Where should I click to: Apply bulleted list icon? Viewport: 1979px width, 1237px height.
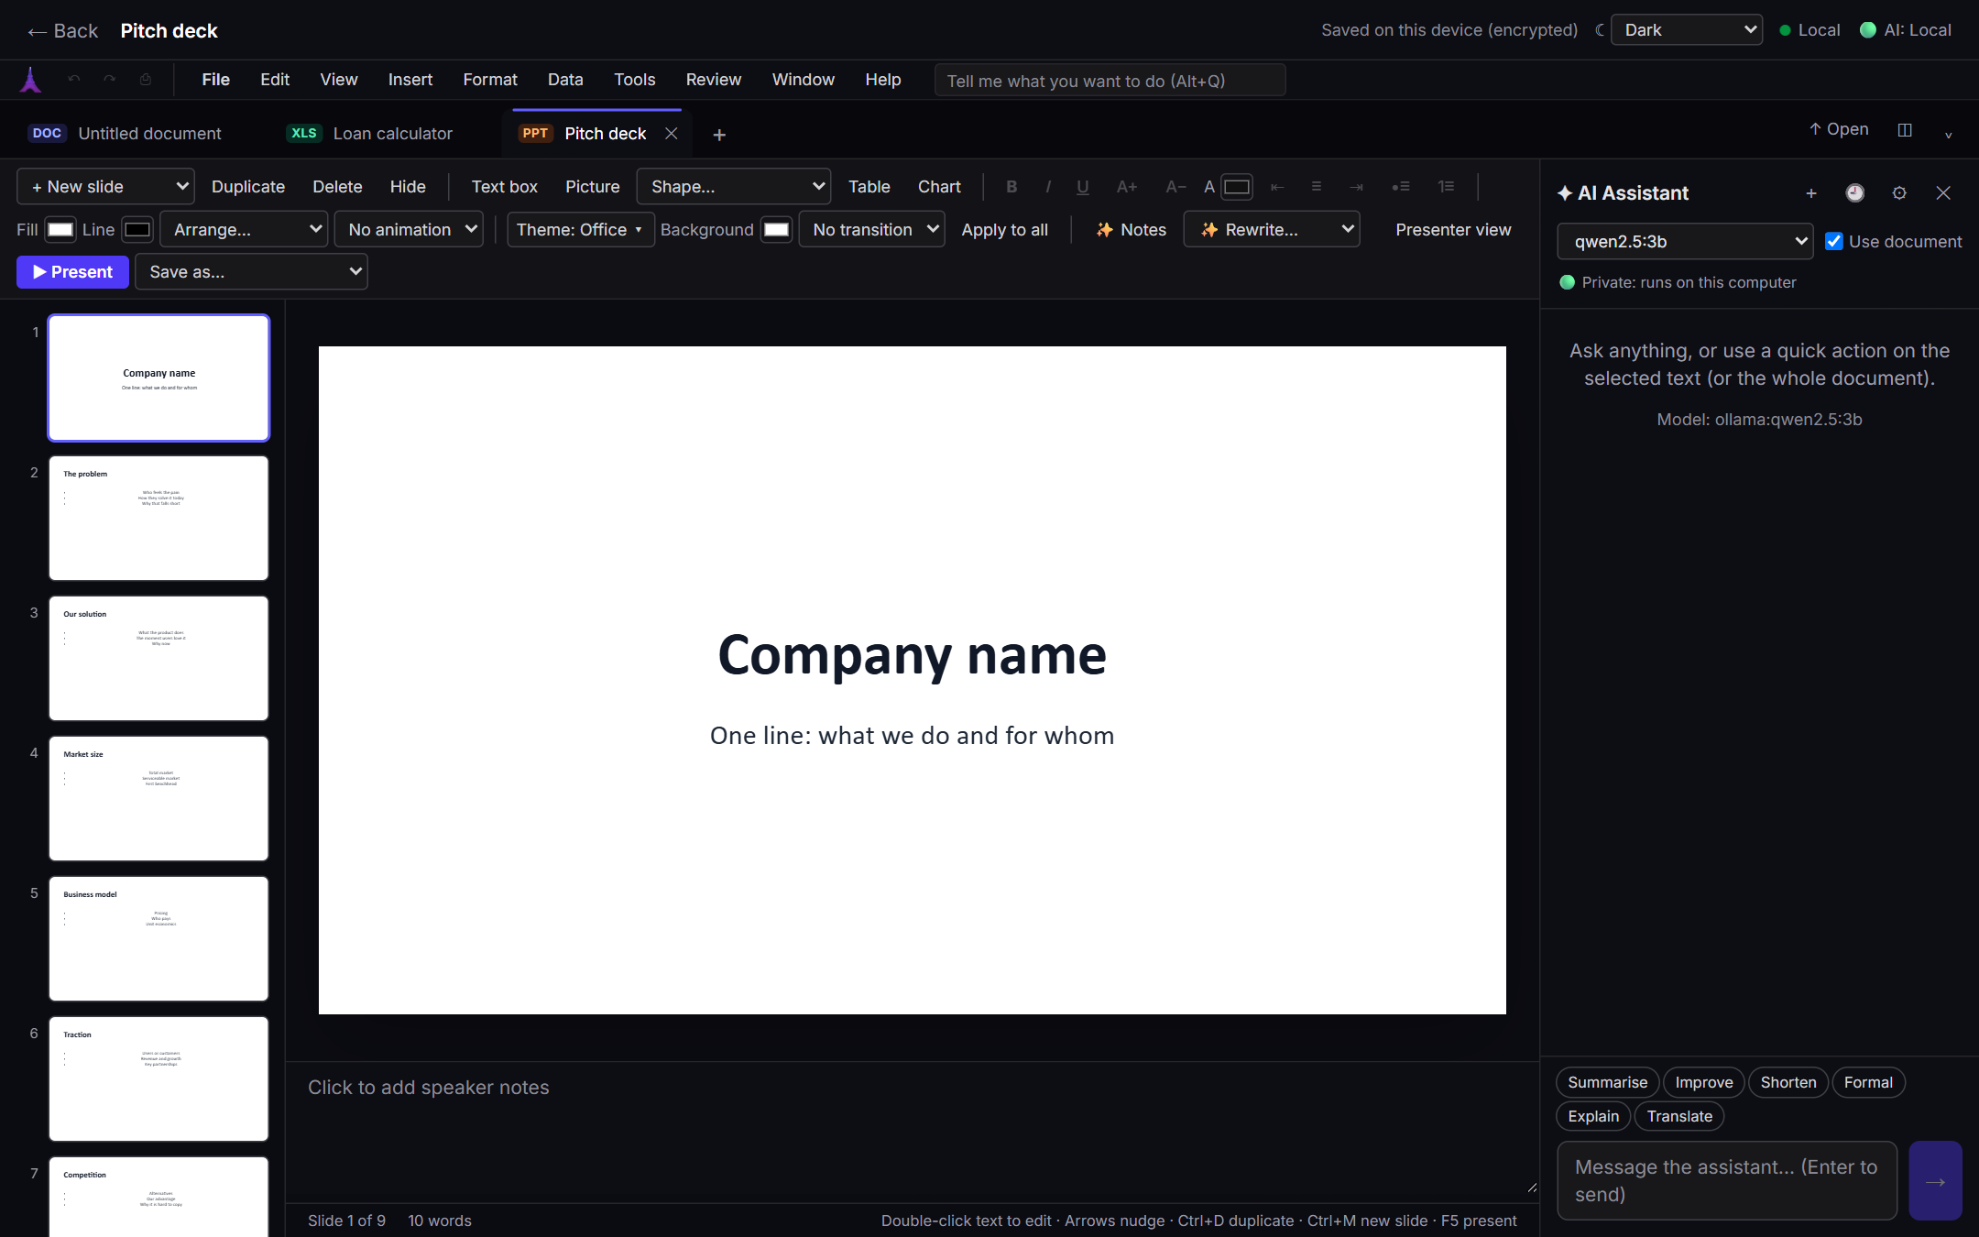pos(1401,187)
